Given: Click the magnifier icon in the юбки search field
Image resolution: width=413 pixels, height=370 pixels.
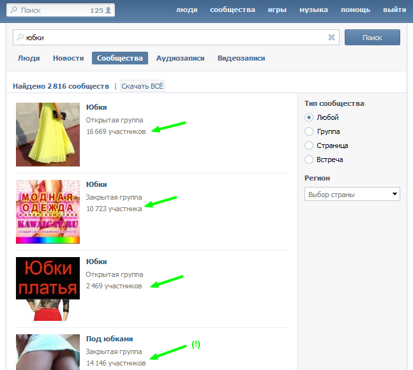Looking at the screenshot, I should (20, 38).
